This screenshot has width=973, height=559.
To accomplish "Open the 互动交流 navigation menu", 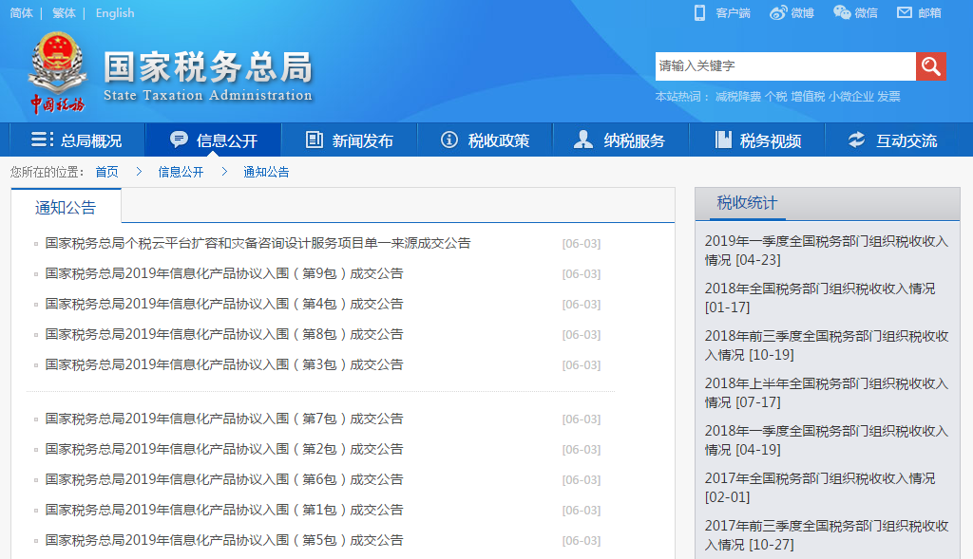I will 893,140.
